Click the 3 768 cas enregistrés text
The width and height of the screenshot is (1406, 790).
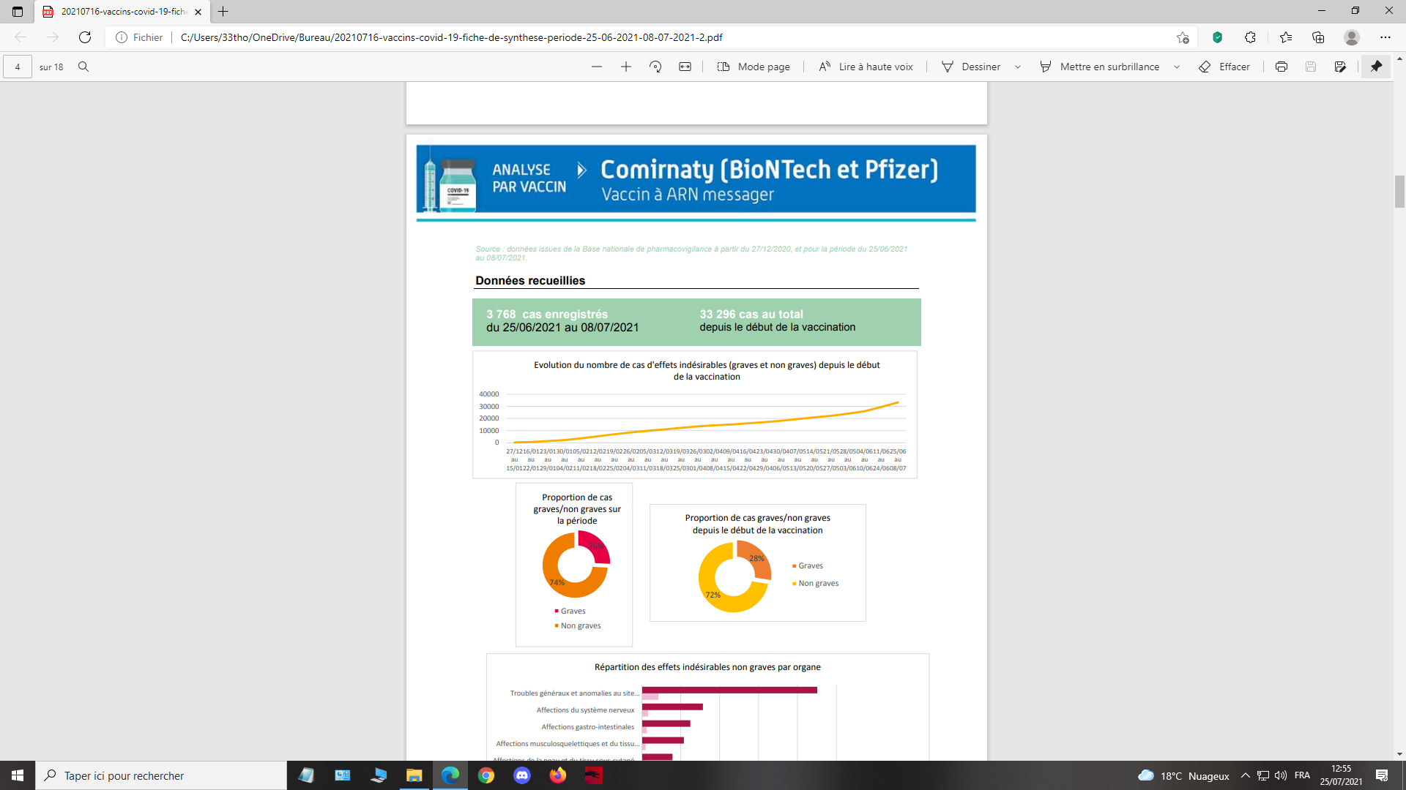click(547, 315)
